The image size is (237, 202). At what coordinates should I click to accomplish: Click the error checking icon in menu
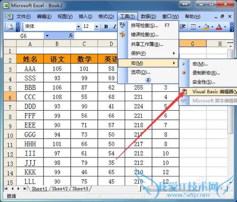(x=122, y=35)
